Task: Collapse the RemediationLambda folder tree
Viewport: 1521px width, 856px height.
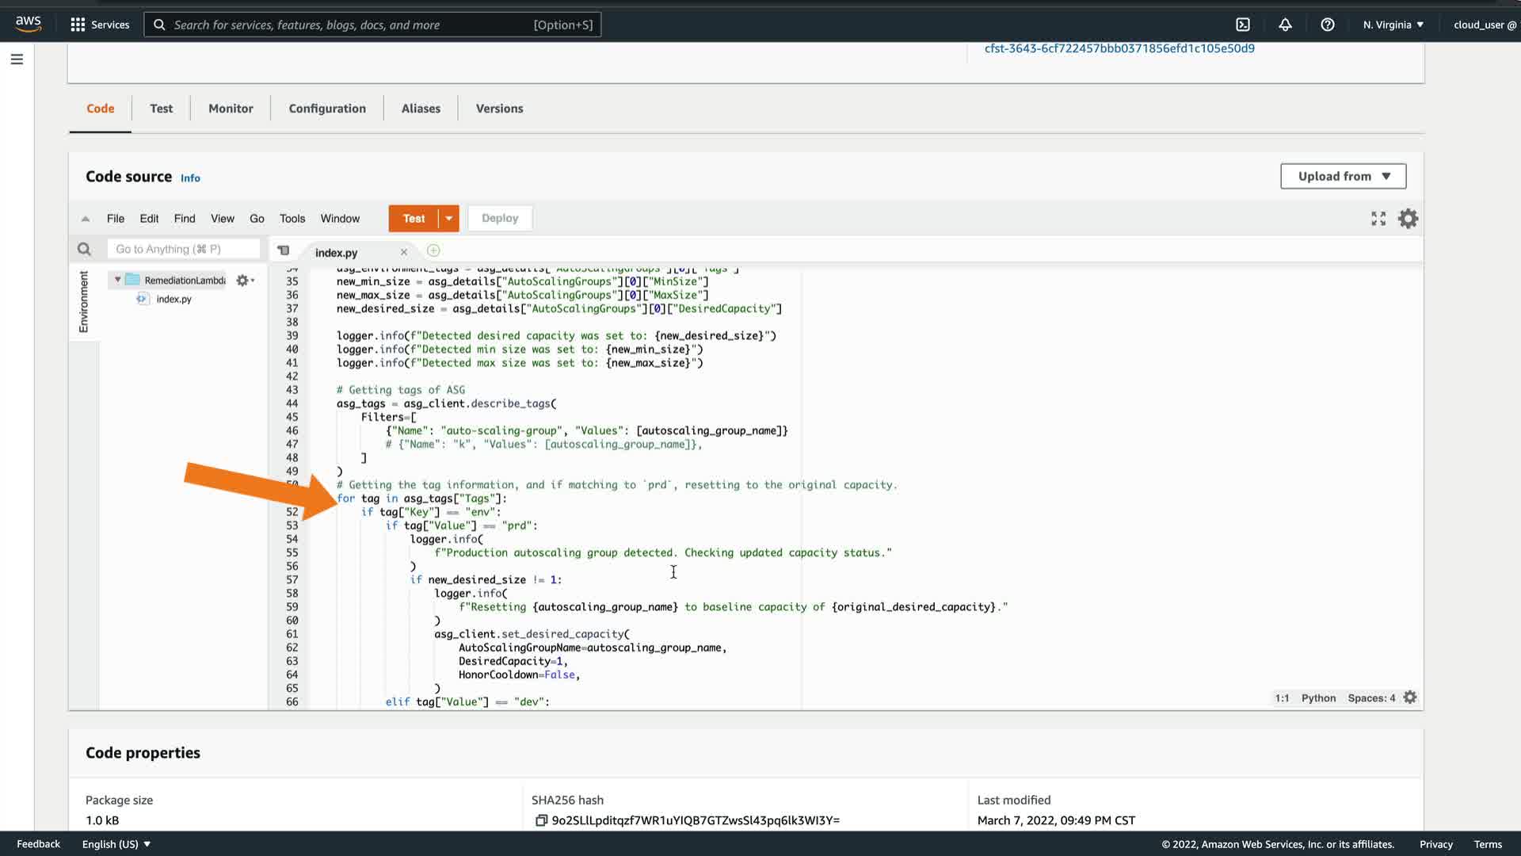Action: (118, 280)
